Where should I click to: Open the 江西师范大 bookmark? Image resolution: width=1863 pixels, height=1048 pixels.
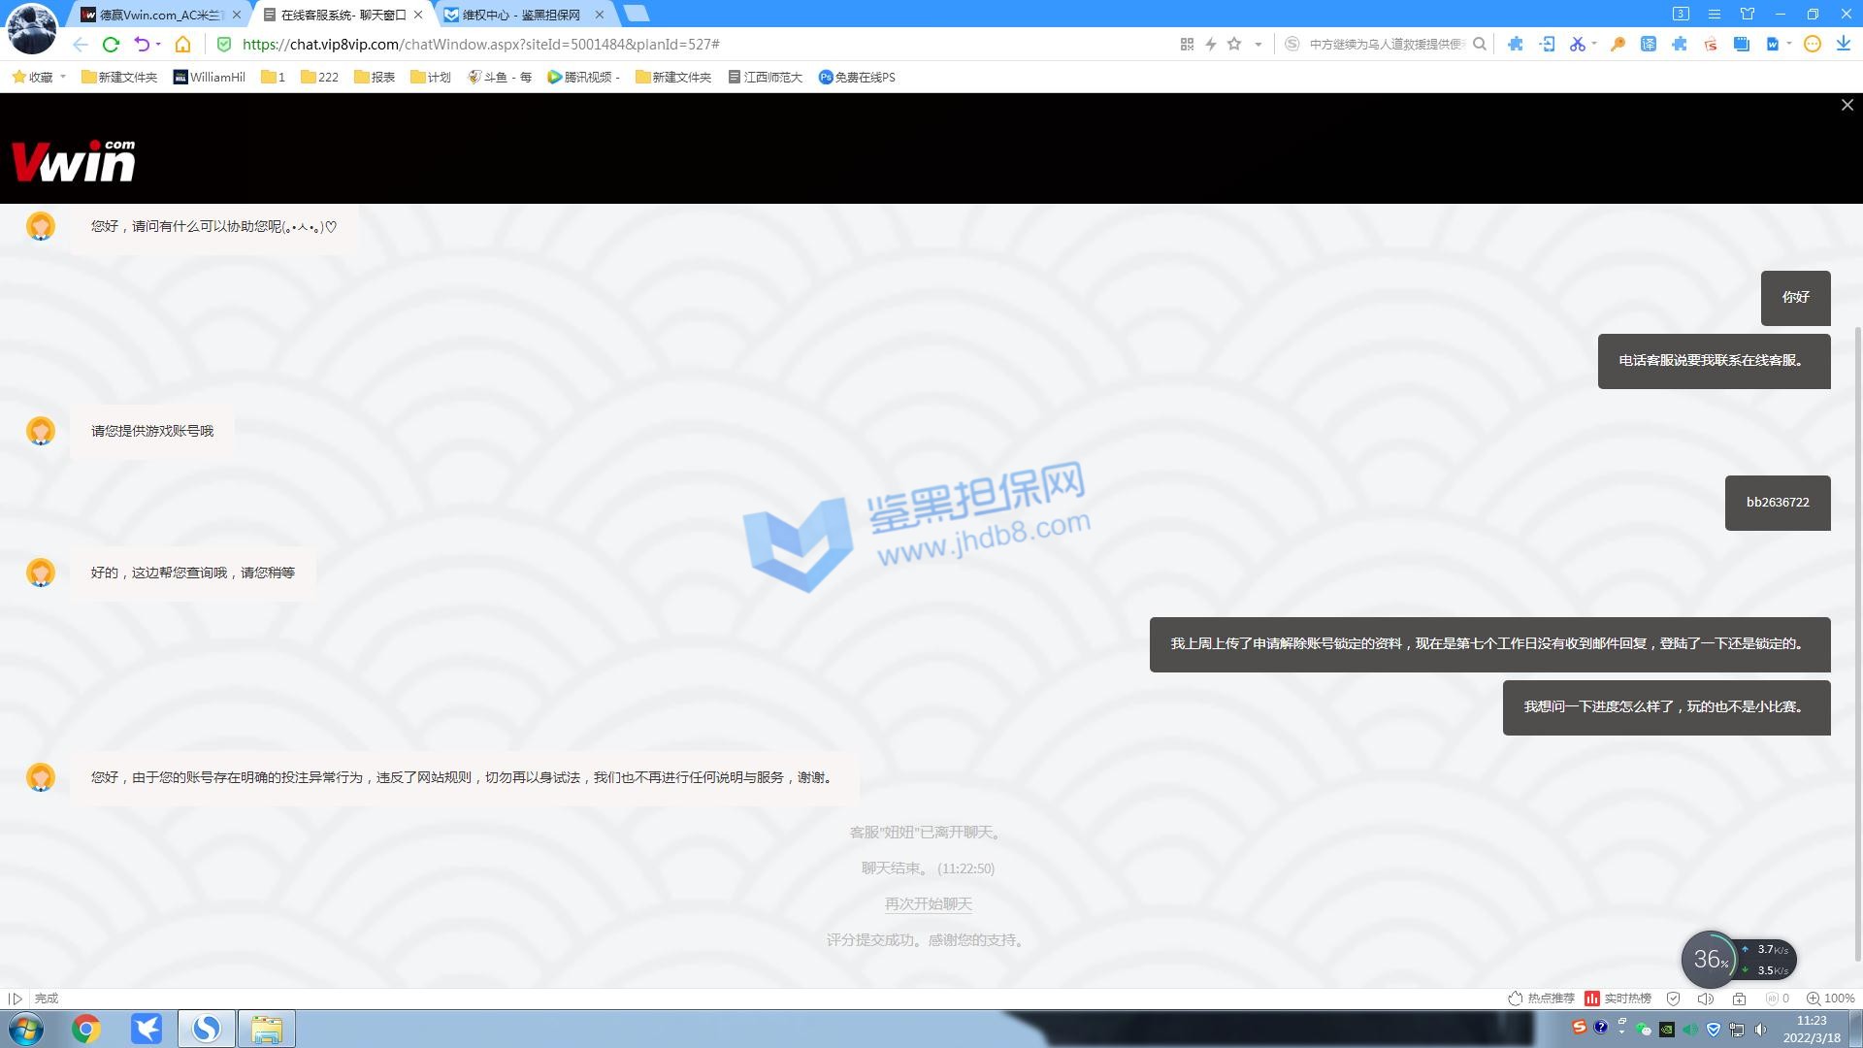(x=766, y=77)
